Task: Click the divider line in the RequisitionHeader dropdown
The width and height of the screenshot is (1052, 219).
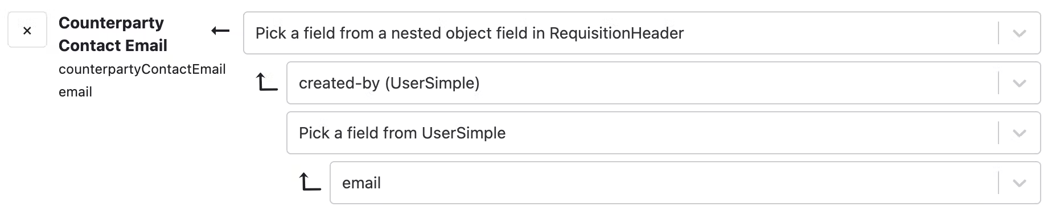Action: 998,33
